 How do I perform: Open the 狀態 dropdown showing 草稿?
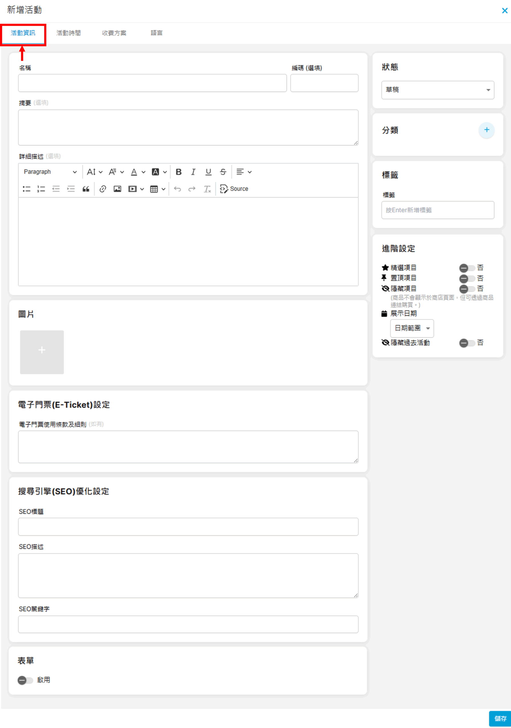point(437,90)
